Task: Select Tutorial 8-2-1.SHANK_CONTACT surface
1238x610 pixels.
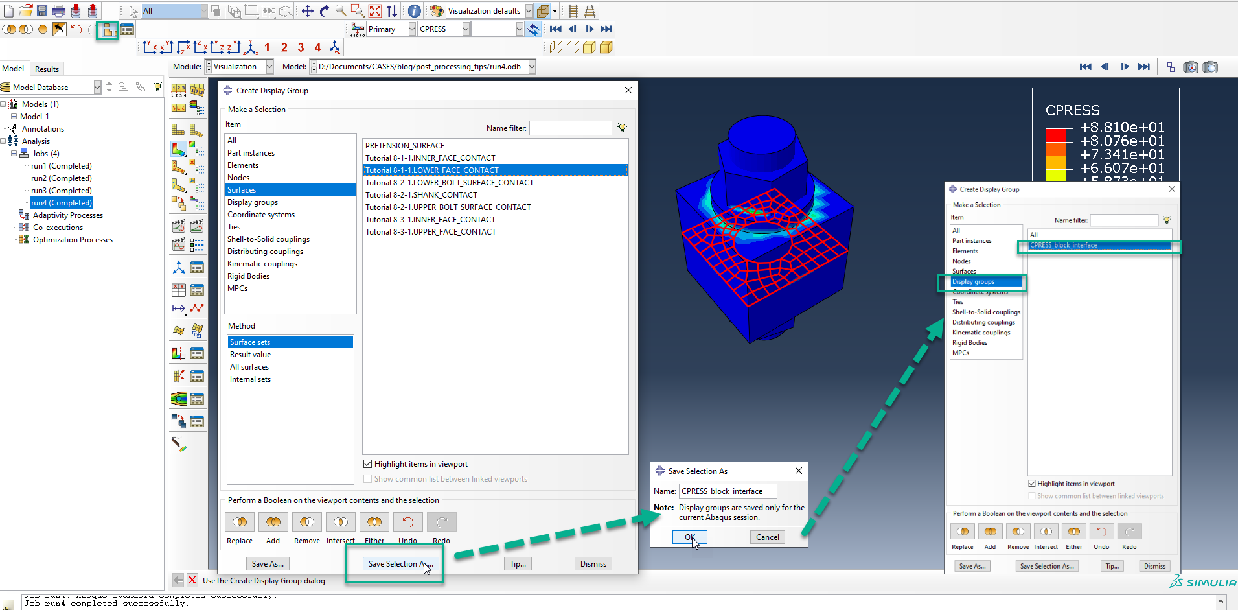Action: click(x=421, y=195)
